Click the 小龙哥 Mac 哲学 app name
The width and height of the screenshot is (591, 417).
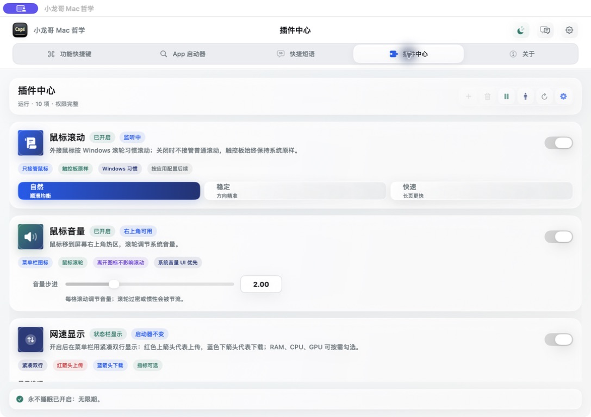[x=59, y=30]
